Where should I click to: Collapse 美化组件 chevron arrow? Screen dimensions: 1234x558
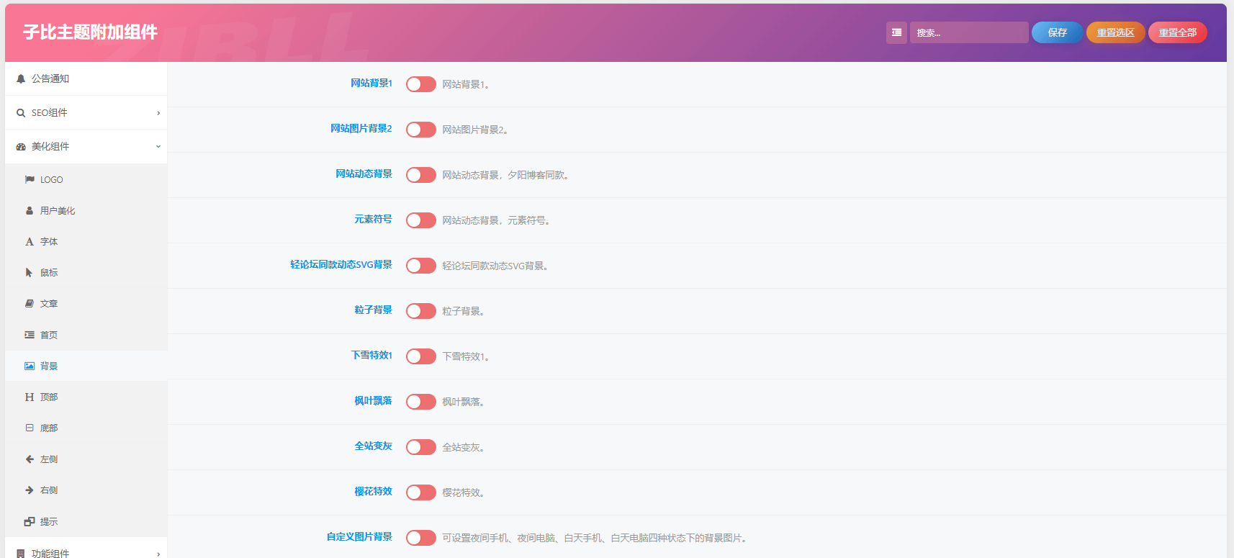158,147
